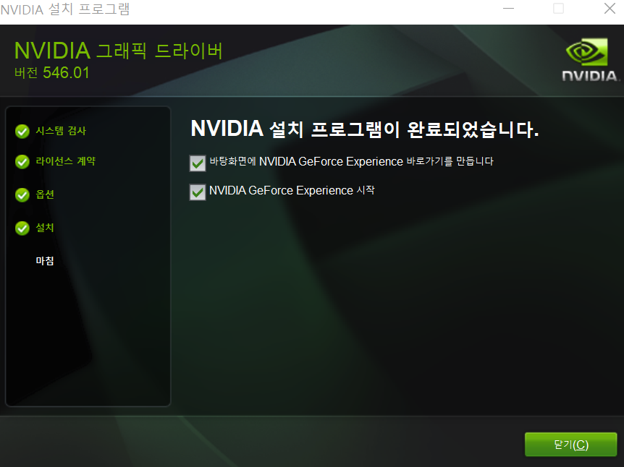Select the 설치 step label
The image size is (624, 467).
point(45,227)
